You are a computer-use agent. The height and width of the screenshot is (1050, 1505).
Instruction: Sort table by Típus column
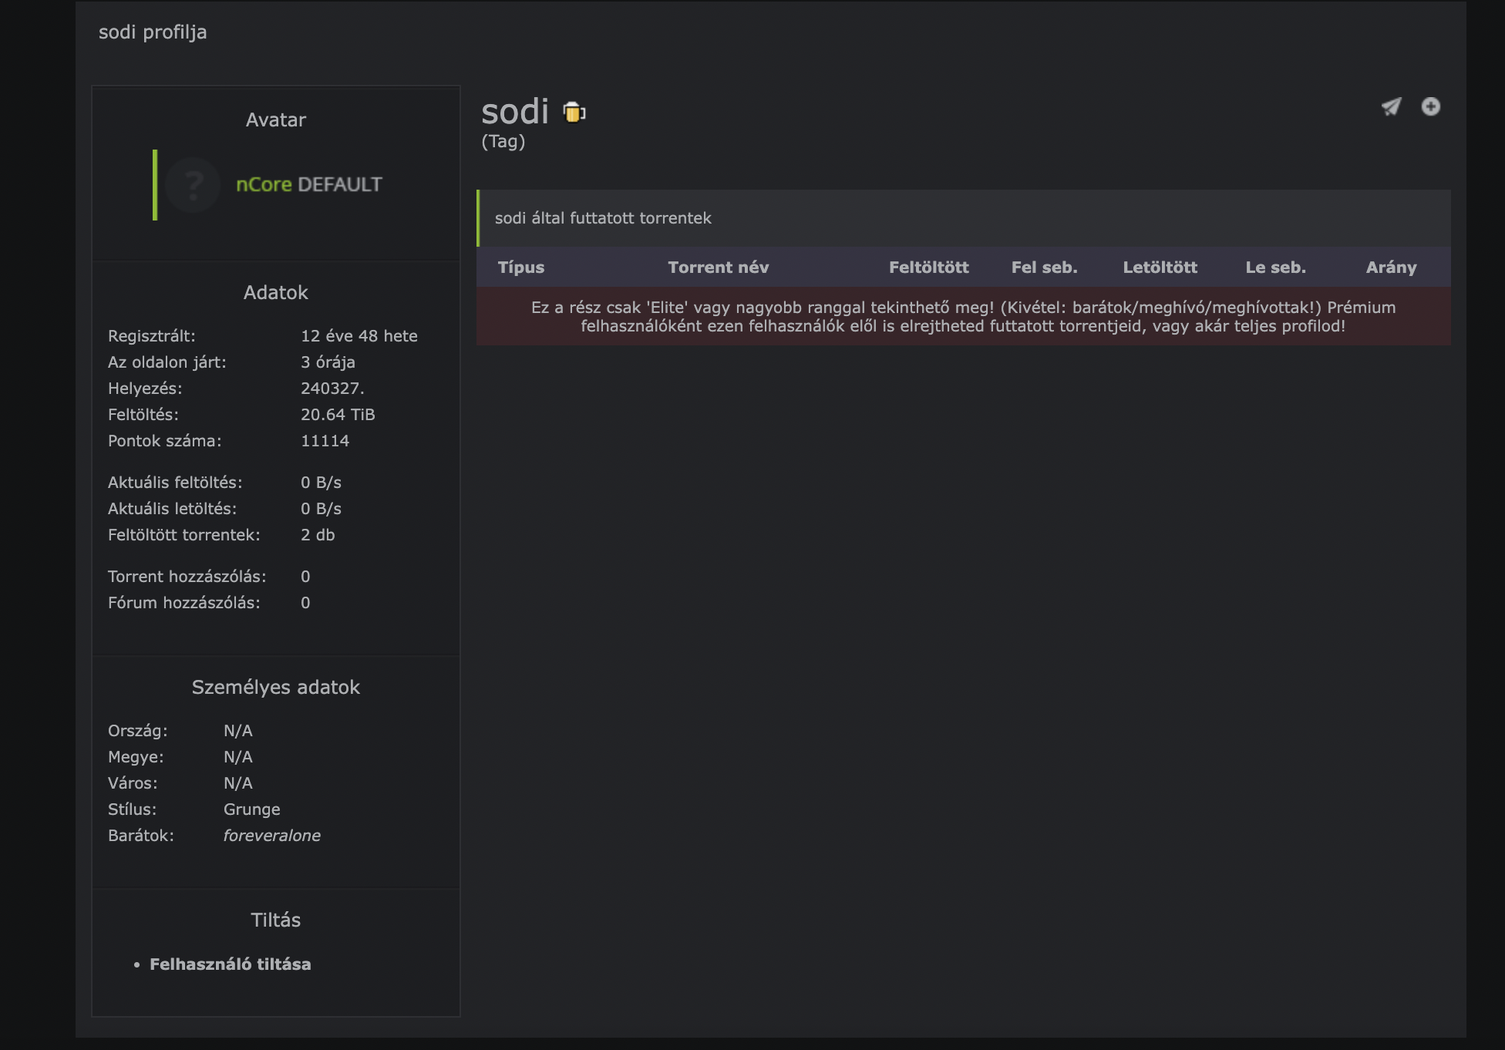(521, 268)
